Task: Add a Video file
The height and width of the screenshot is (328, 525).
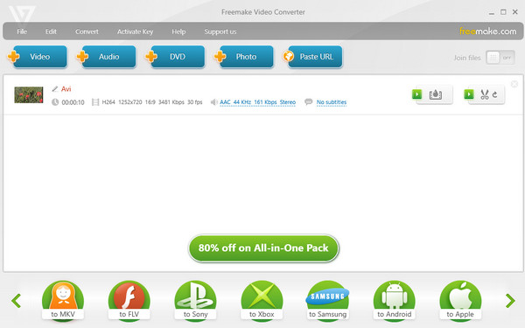Action: tap(38, 57)
